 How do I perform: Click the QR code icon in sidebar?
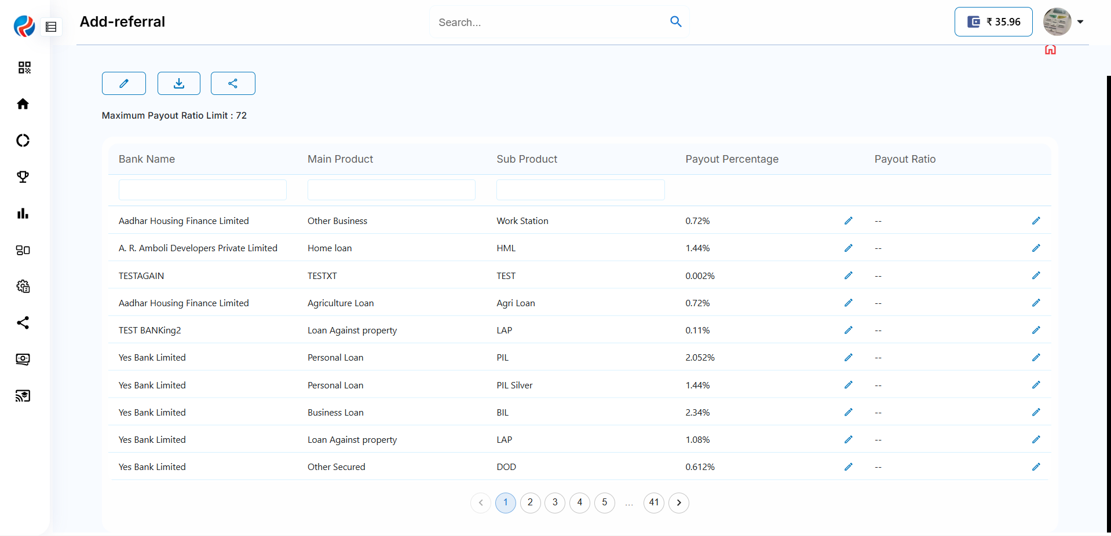24,68
